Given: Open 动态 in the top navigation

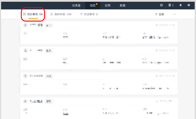Looking at the screenshot, I should [93, 5].
